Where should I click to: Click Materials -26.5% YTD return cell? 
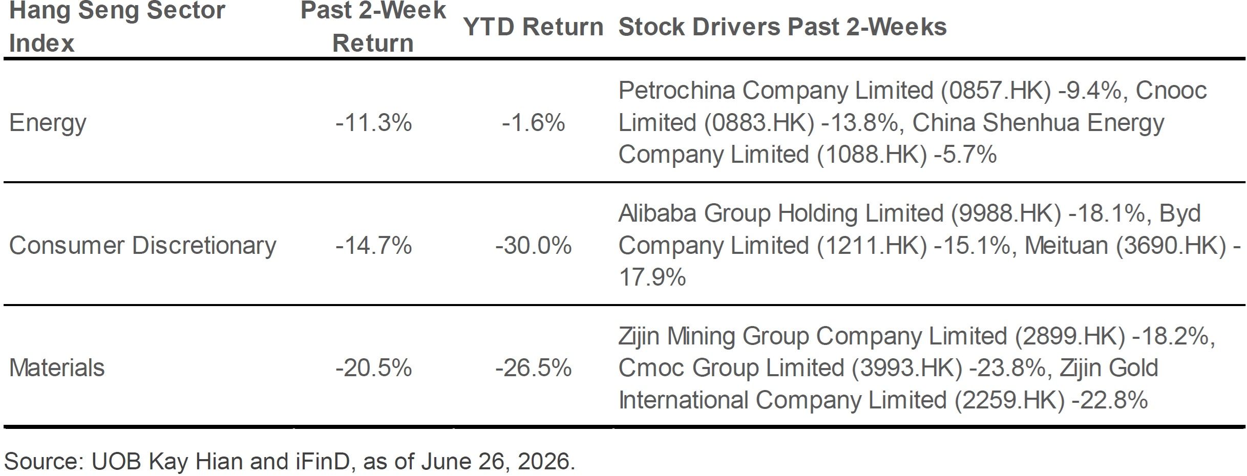(x=533, y=367)
